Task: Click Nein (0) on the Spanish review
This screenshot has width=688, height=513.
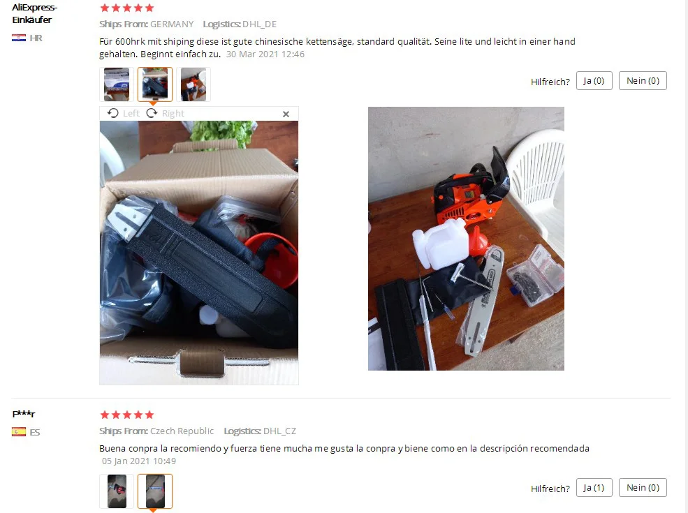Action: (x=643, y=488)
